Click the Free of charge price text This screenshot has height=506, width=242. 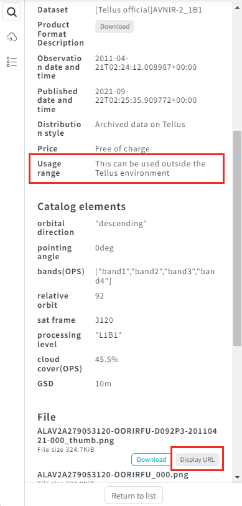coord(123,149)
